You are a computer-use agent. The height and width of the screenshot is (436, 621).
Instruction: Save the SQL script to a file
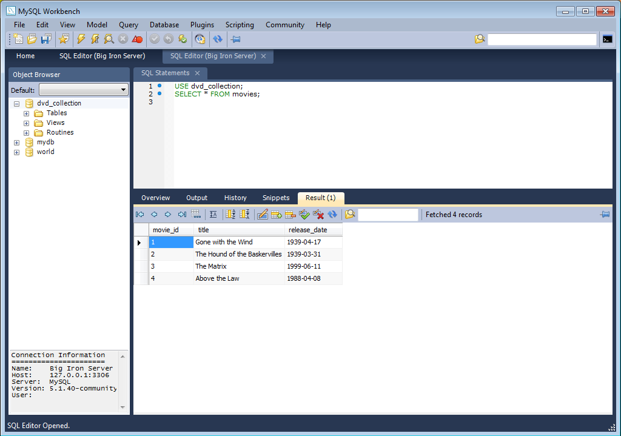pyautogui.click(x=45, y=39)
